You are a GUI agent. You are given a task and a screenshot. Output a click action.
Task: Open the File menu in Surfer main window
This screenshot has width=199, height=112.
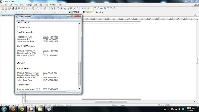tap(6, 5)
